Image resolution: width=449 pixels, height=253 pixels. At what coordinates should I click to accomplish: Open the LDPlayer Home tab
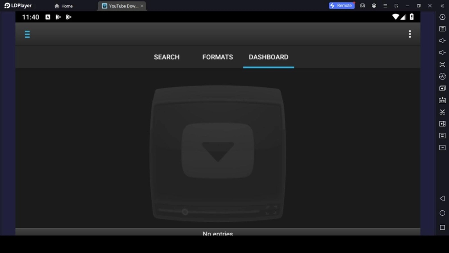[64, 6]
